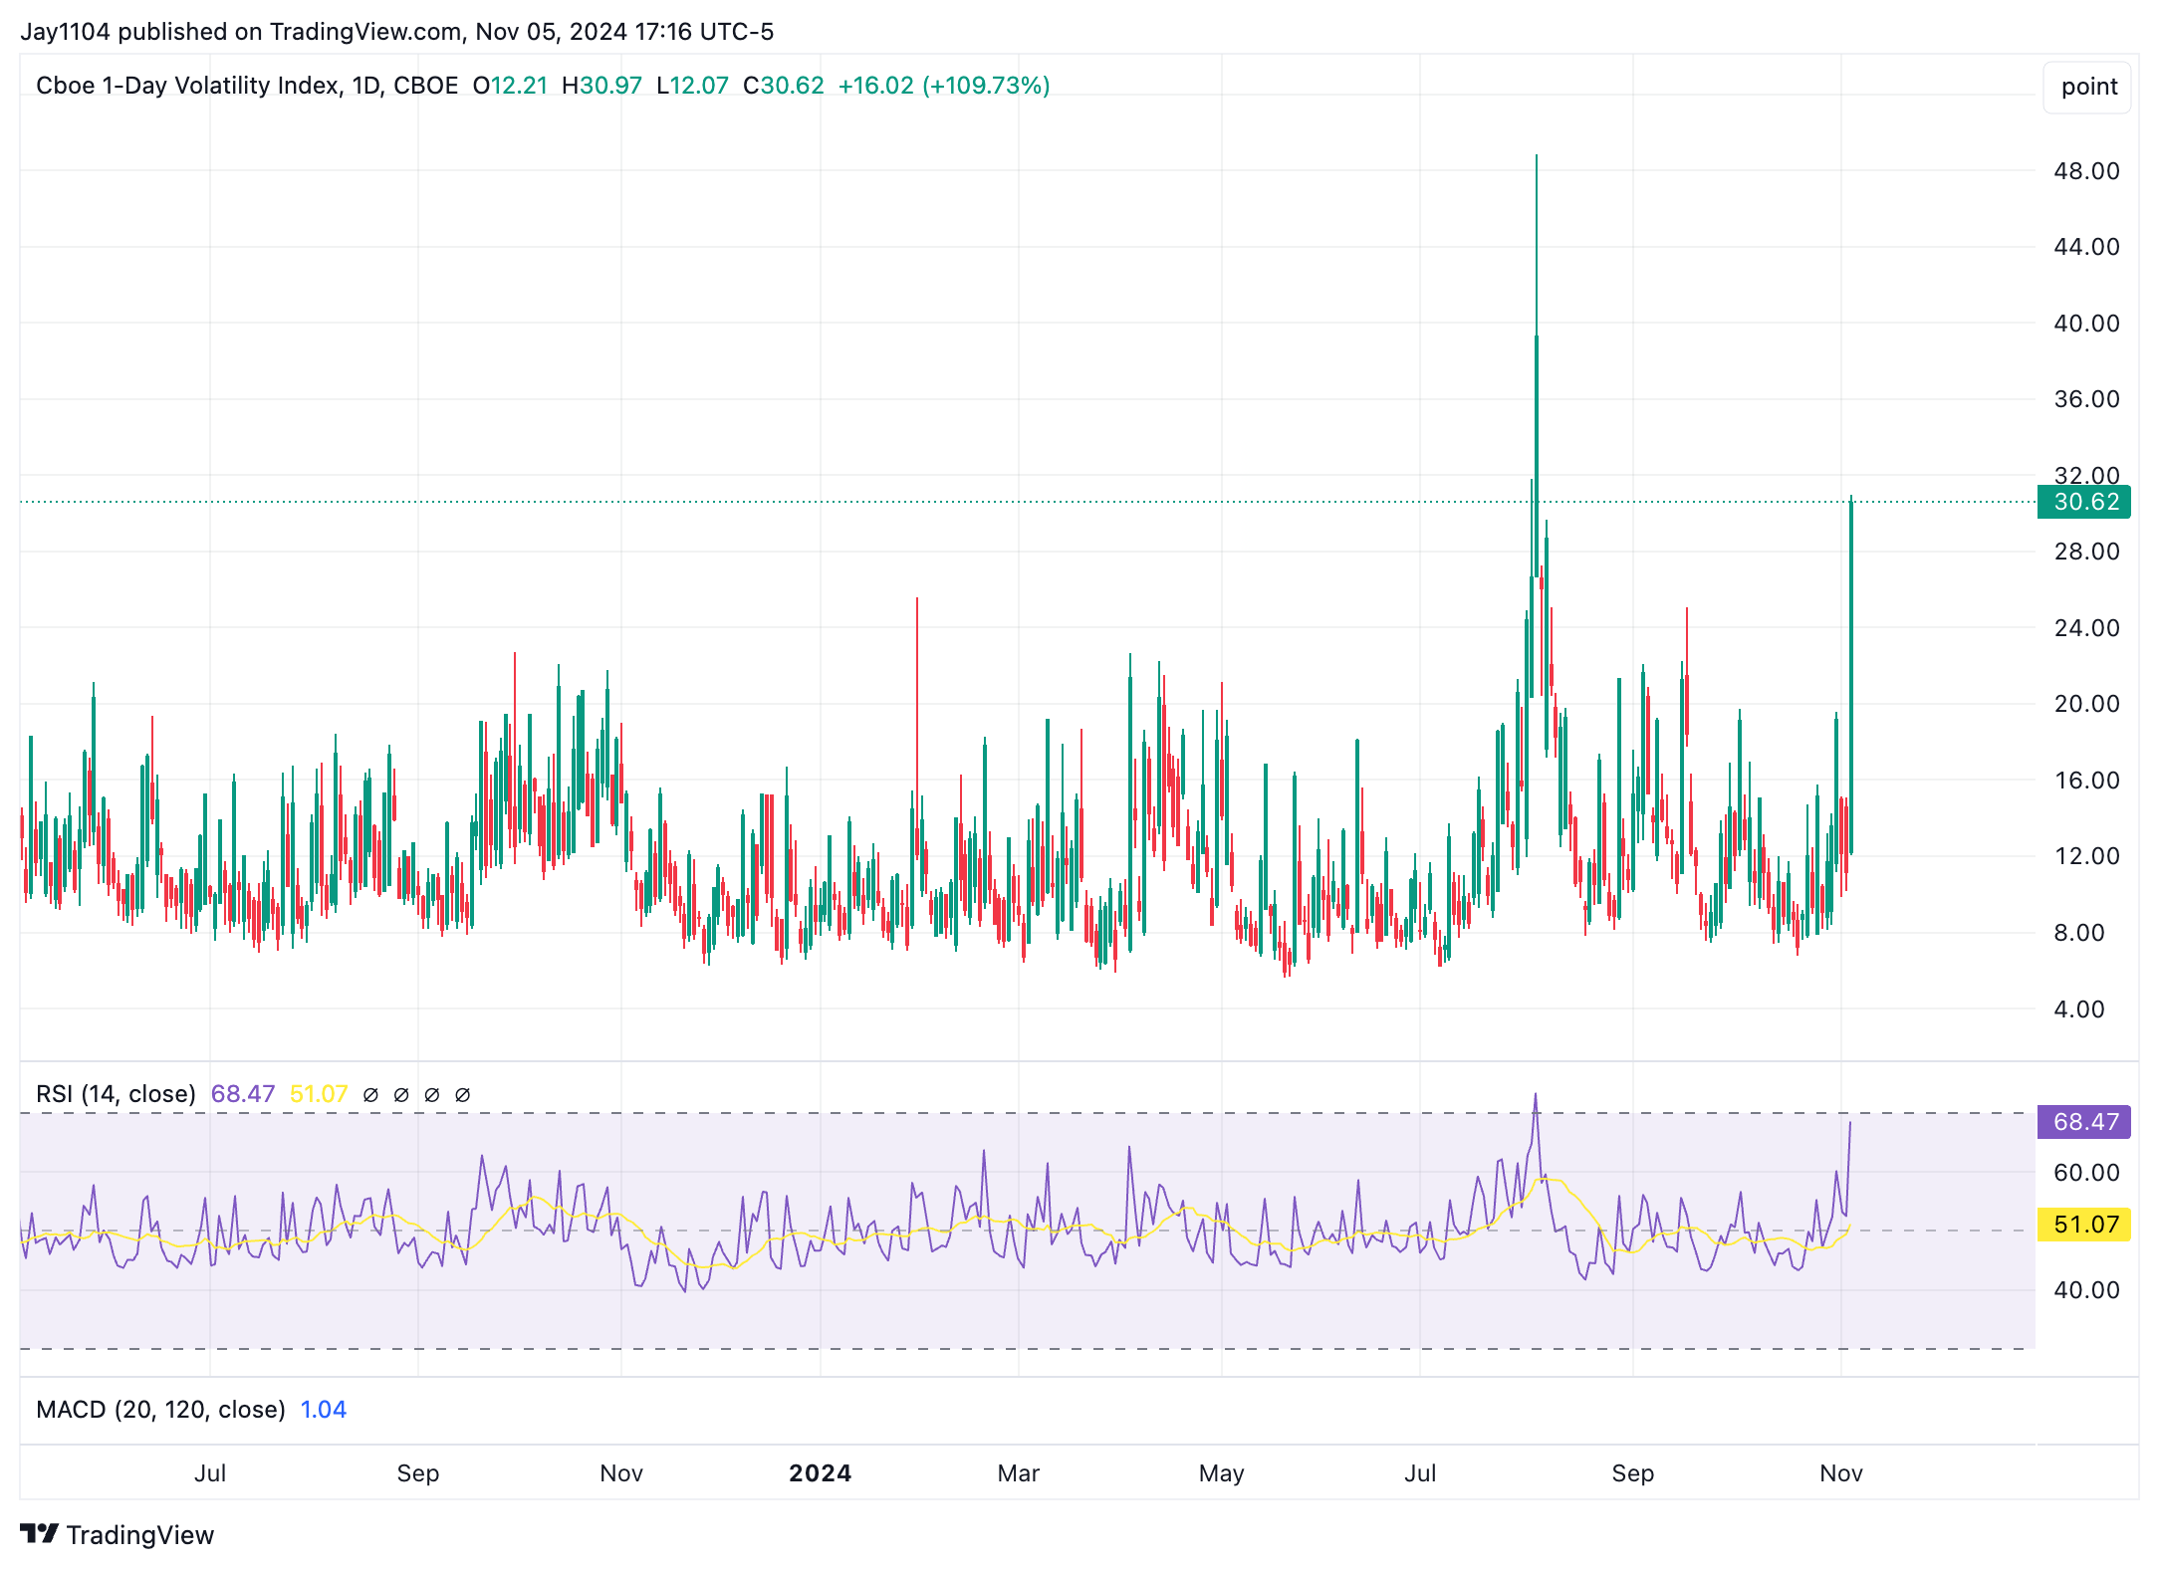Screen dimensions: 2159x1569
Task: Click the 4.00 price axis label
Action: point(2079,1009)
